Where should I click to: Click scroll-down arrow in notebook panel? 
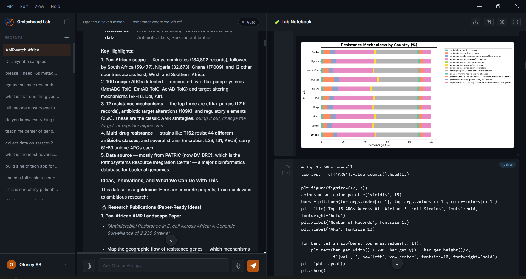(397, 264)
